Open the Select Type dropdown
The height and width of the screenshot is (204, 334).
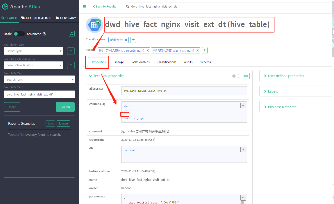point(33,51)
